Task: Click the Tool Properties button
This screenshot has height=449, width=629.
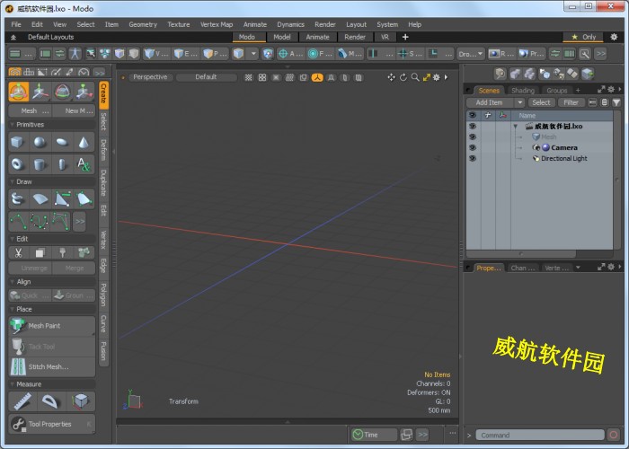Action: pos(52,424)
